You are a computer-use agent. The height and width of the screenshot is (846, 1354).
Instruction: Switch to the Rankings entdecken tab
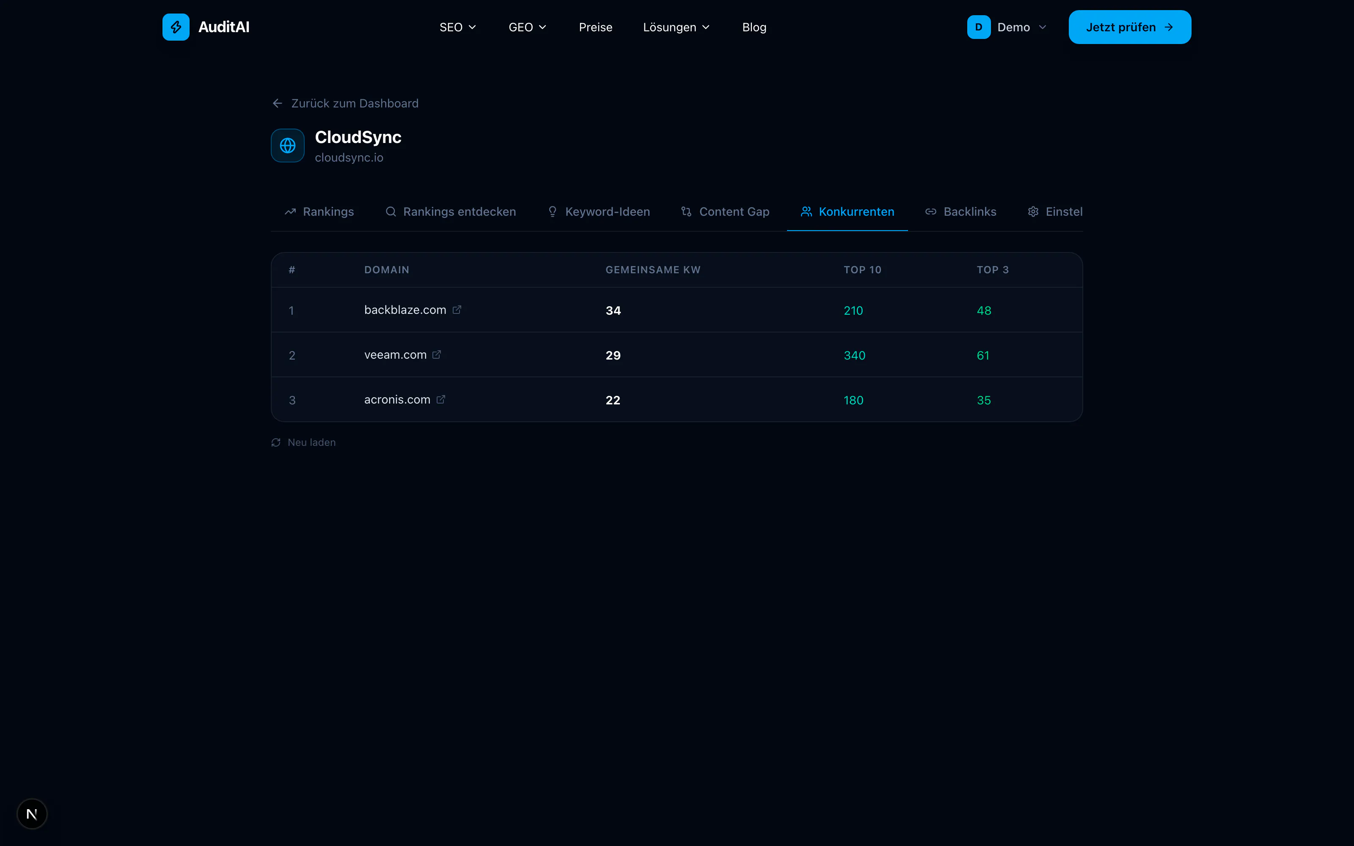[x=451, y=211]
